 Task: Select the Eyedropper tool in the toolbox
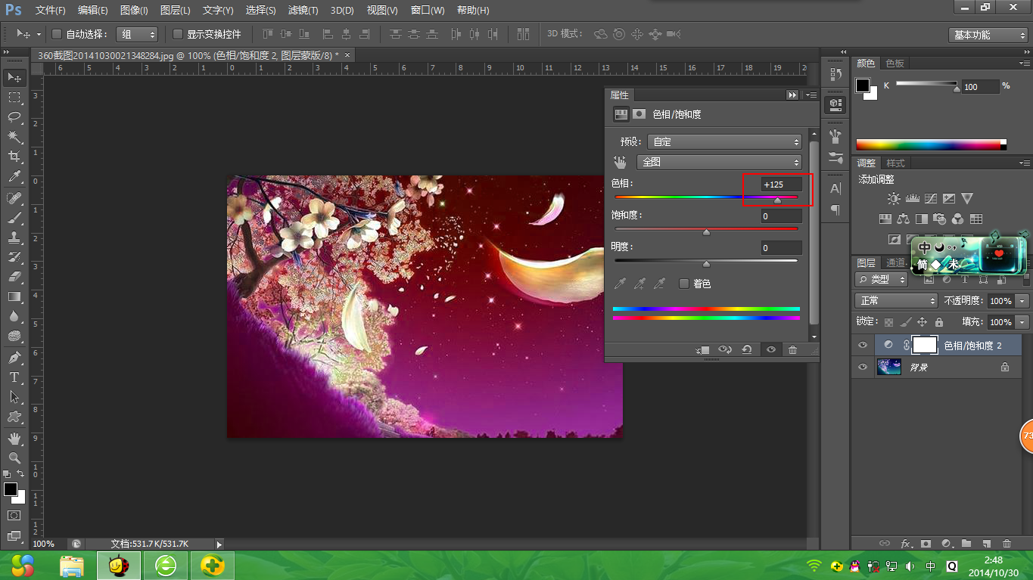pyautogui.click(x=14, y=177)
